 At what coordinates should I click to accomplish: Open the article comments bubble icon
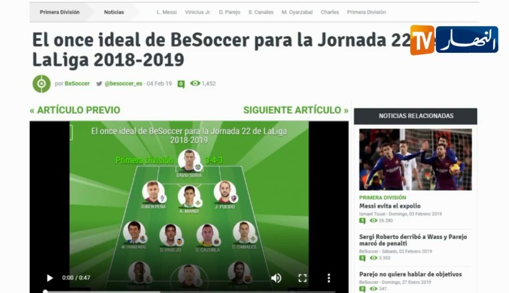point(181,84)
